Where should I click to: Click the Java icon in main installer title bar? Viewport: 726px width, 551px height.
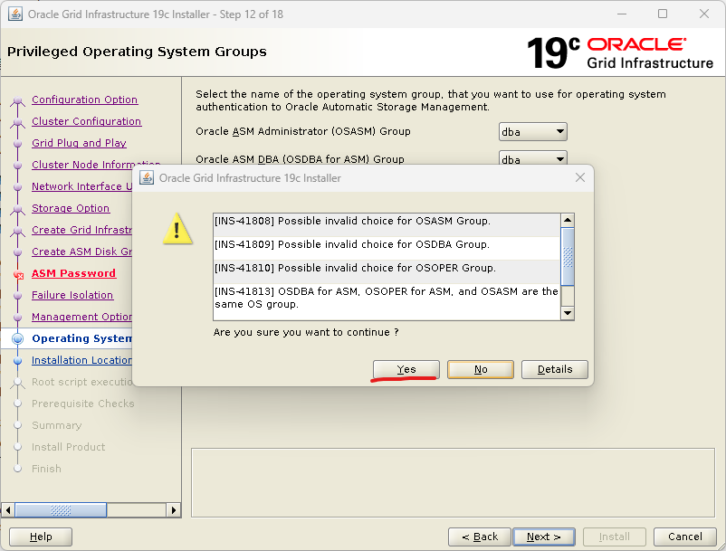[x=15, y=14]
